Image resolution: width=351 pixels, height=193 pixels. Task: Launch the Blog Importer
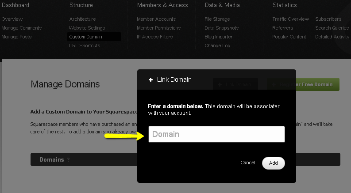[219, 37]
